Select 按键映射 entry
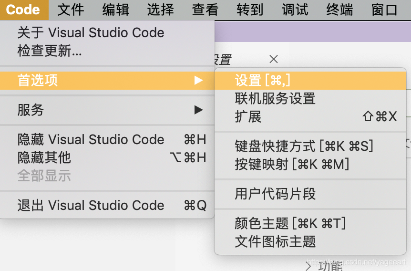411x271 pixels. pos(310,164)
